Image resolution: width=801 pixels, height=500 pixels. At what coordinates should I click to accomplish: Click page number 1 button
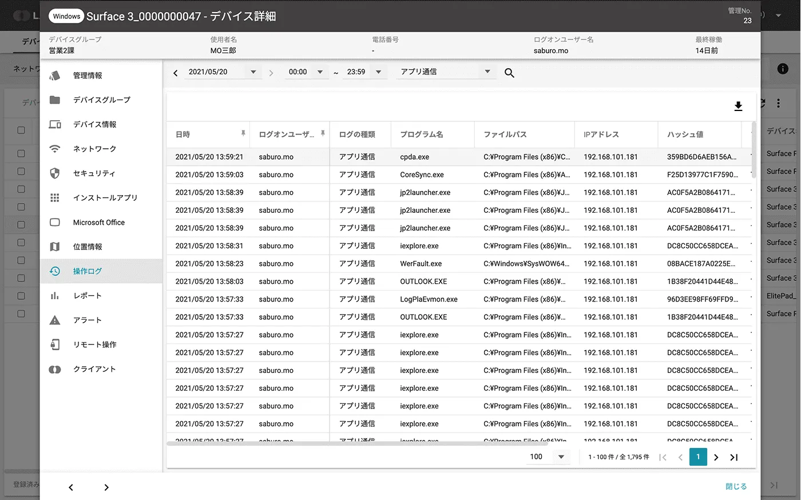[698, 457]
